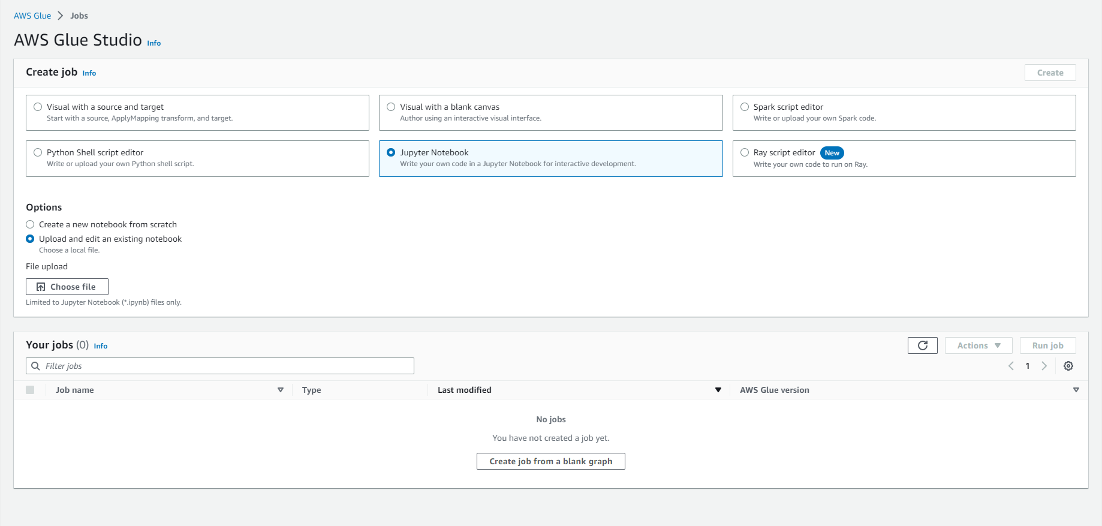Click the Job name column header

[x=74, y=390]
